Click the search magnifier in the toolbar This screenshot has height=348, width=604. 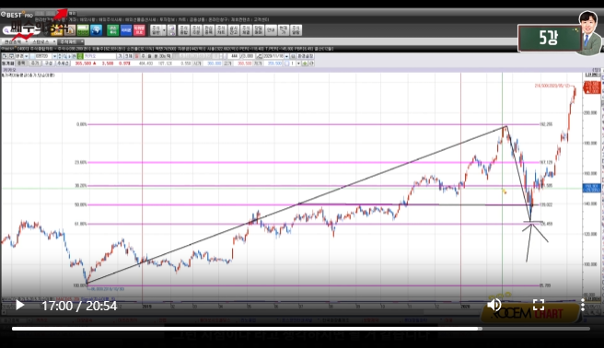click(6, 30)
